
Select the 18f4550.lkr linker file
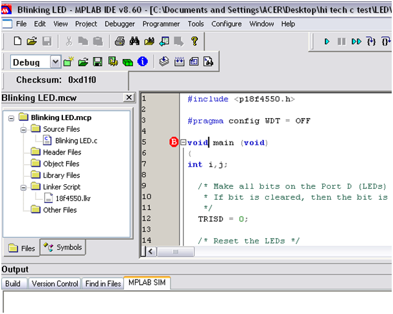[x=73, y=199]
